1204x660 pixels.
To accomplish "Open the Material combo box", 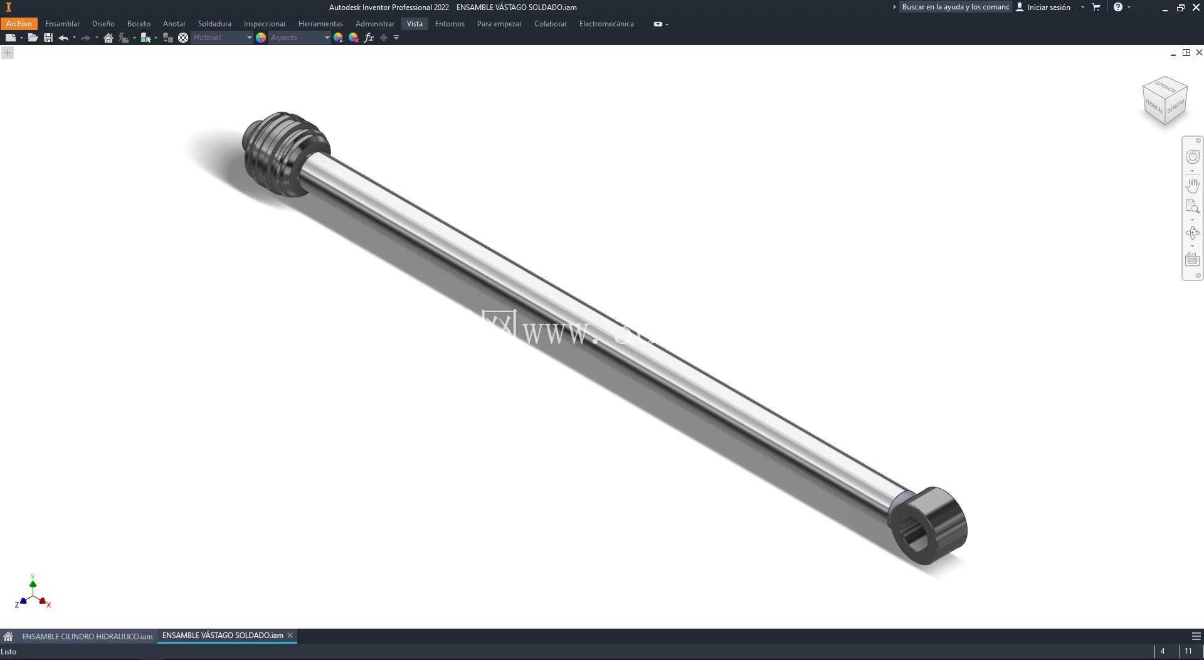I will [x=221, y=38].
